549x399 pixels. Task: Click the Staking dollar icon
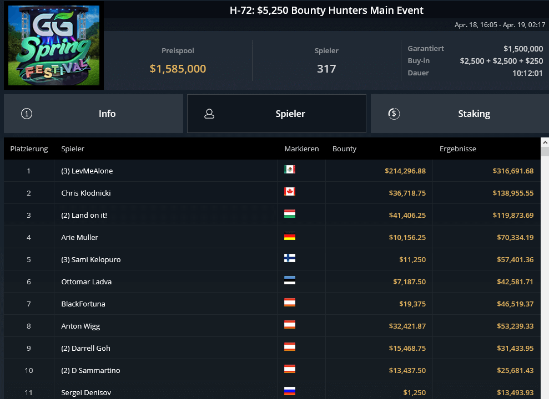click(x=394, y=113)
